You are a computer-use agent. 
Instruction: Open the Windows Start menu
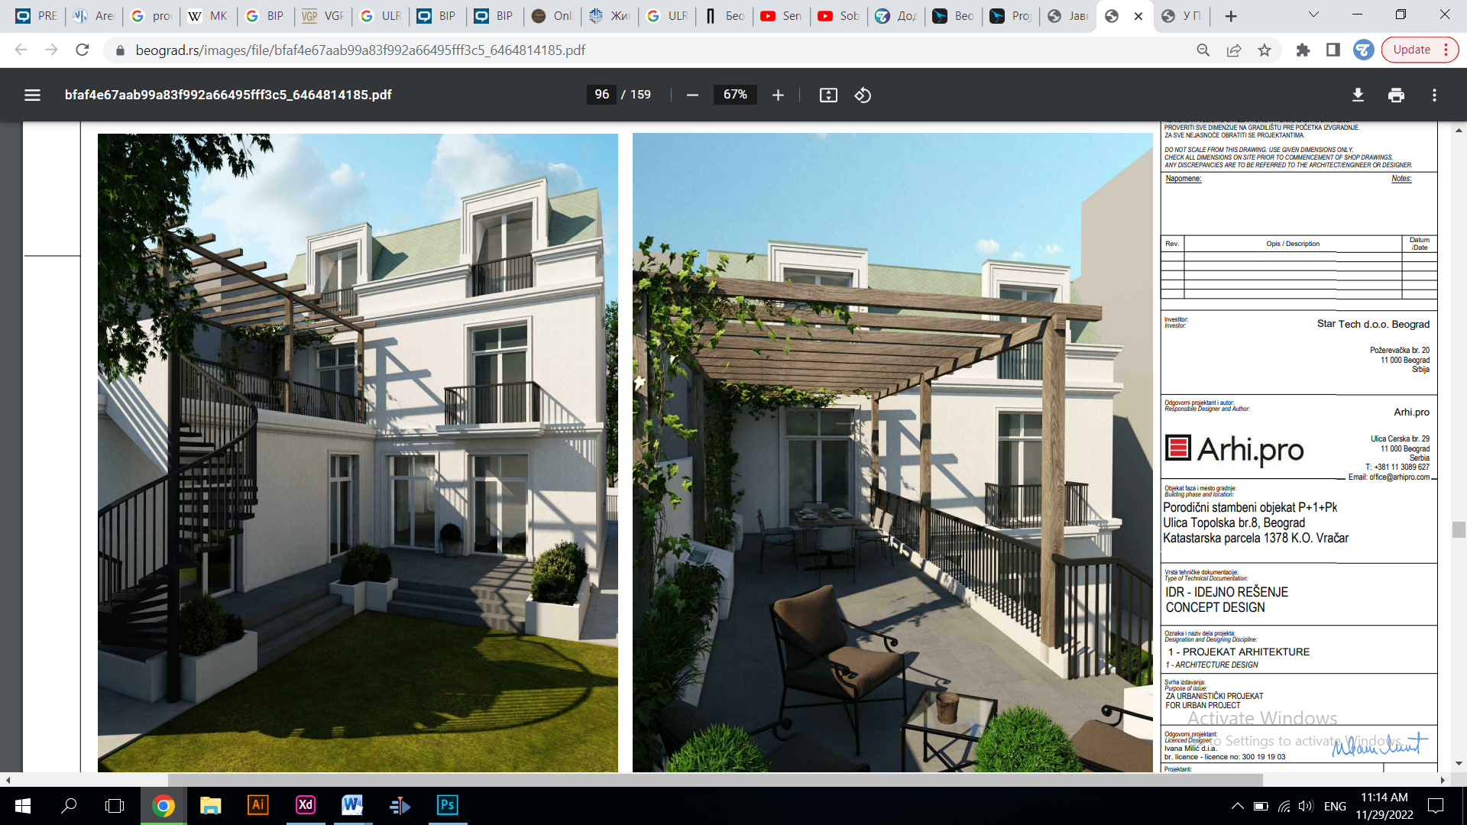point(23,805)
